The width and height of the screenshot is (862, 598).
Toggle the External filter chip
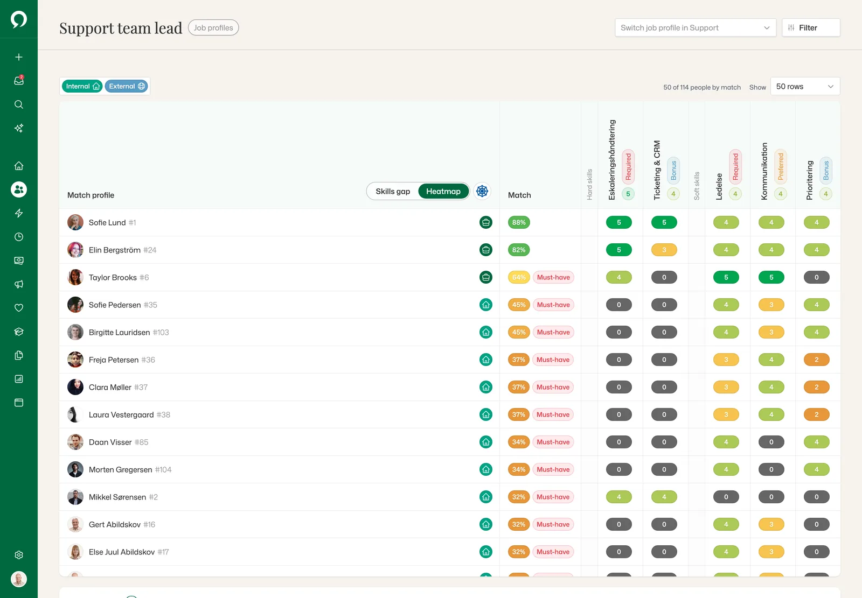(x=127, y=86)
